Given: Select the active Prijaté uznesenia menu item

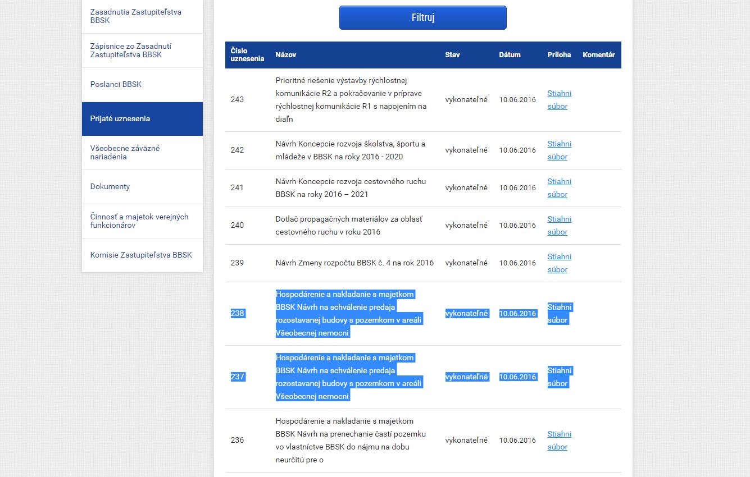Looking at the screenshot, I should point(120,119).
